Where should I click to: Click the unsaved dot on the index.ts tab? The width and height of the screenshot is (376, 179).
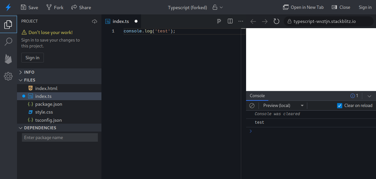pos(136,21)
